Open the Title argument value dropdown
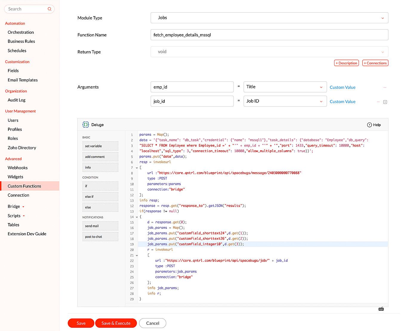 [285, 87]
